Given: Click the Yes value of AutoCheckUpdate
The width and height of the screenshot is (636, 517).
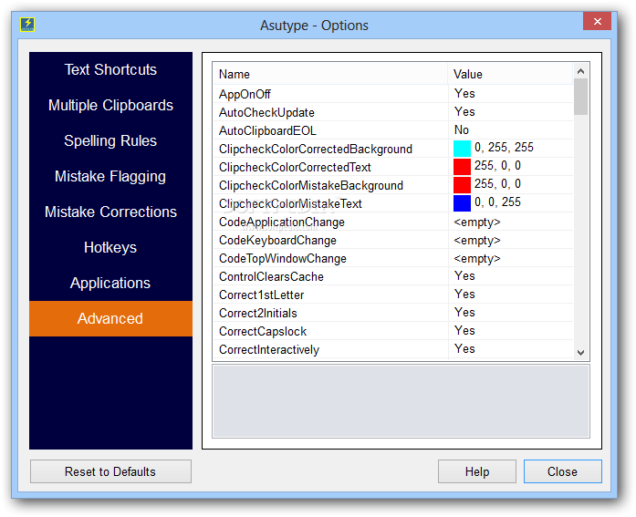Looking at the screenshot, I should 464,112.
